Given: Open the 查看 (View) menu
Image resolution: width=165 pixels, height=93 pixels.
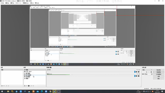Looking at the screenshot, I should click(12, 3).
